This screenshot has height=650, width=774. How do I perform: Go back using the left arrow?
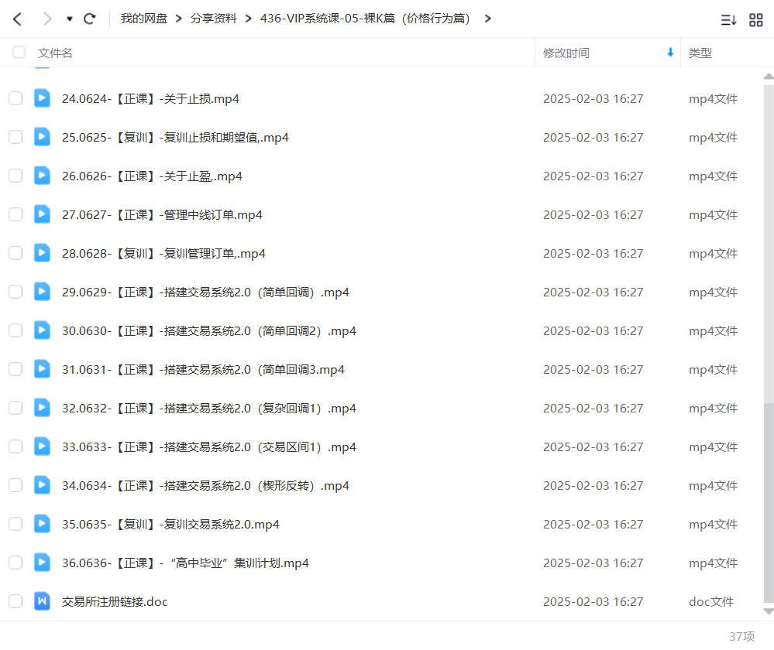pos(17,19)
